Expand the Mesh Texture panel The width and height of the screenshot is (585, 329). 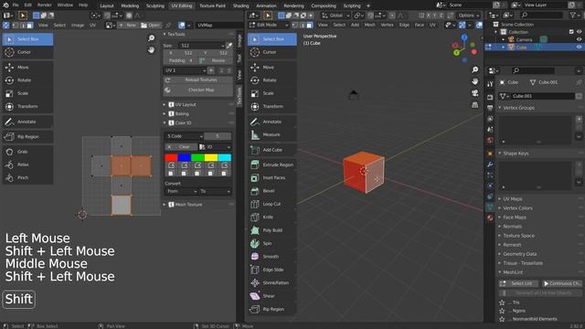(x=188, y=205)
